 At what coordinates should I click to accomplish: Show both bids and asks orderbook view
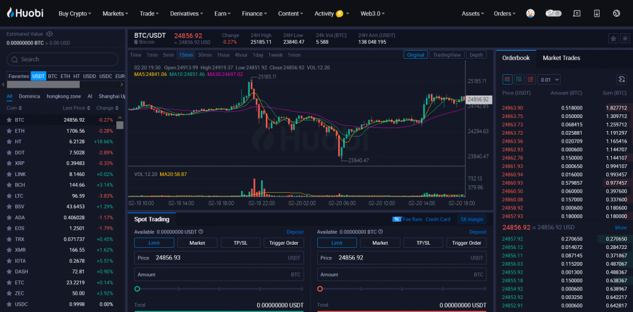[x=508, y=80]
